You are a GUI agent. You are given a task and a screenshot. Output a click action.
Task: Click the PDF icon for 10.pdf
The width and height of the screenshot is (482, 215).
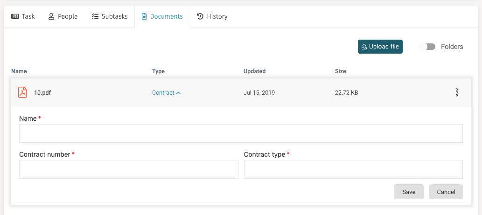22,92
